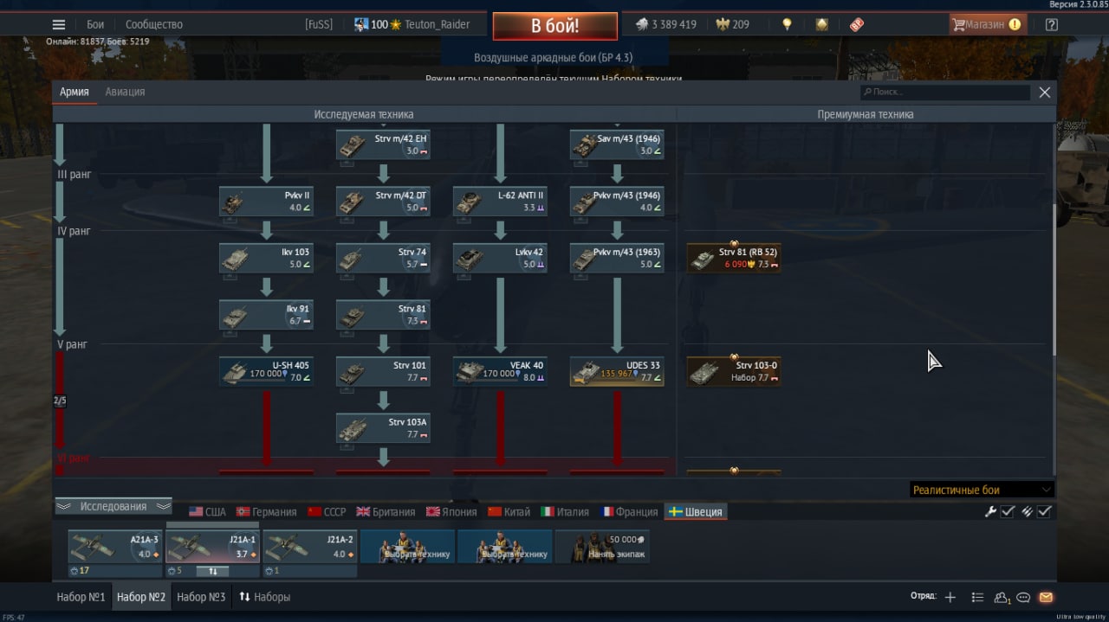The height and width of the screenshot is (622, 1109).
Task: Select the VEAK 40 vehicle
Action: [500, 371]
